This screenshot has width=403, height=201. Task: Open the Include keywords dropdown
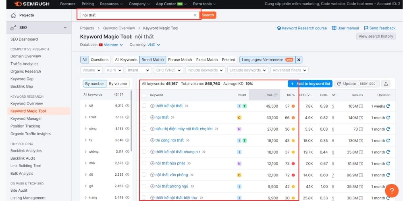205,70
